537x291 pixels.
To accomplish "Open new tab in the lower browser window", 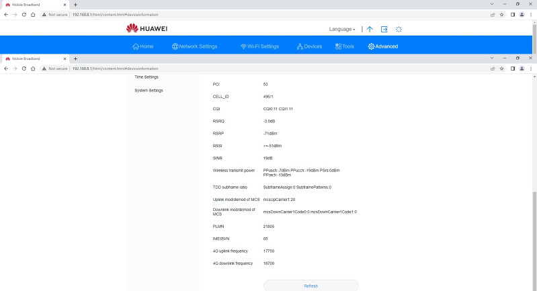I will 75,58.
